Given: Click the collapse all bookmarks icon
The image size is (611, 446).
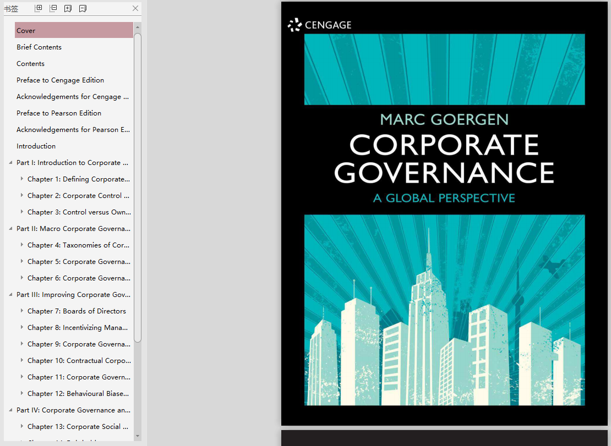Looking at the screenshot, I should point(53,8).
